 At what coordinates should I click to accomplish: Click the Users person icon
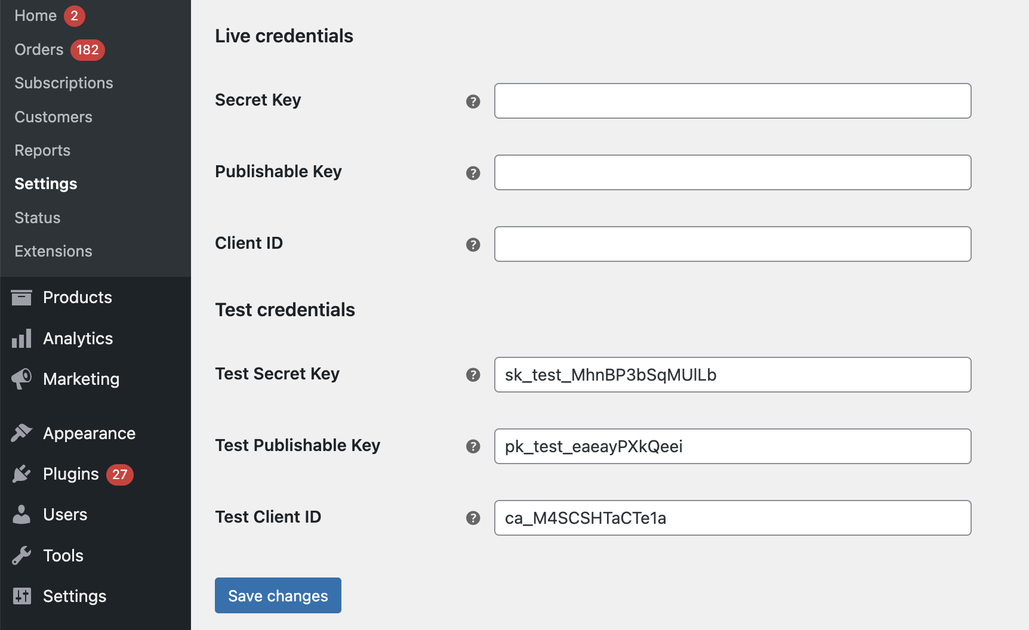point(21,514)
